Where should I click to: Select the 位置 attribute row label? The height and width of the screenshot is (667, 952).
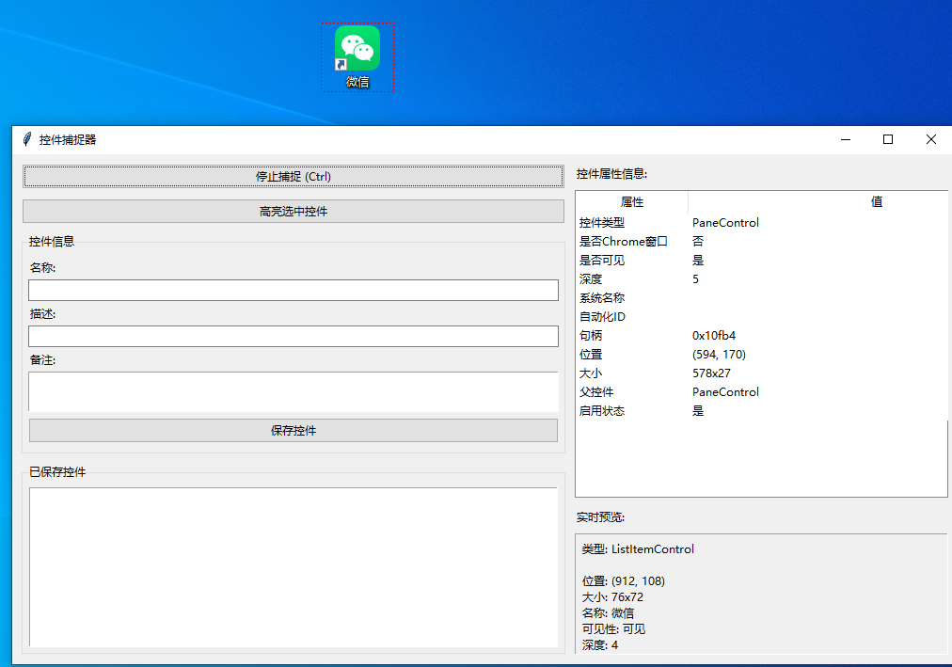point(590,355)
